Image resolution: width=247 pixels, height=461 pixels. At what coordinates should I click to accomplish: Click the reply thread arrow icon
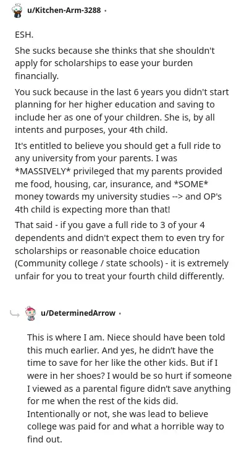(15, 315)
